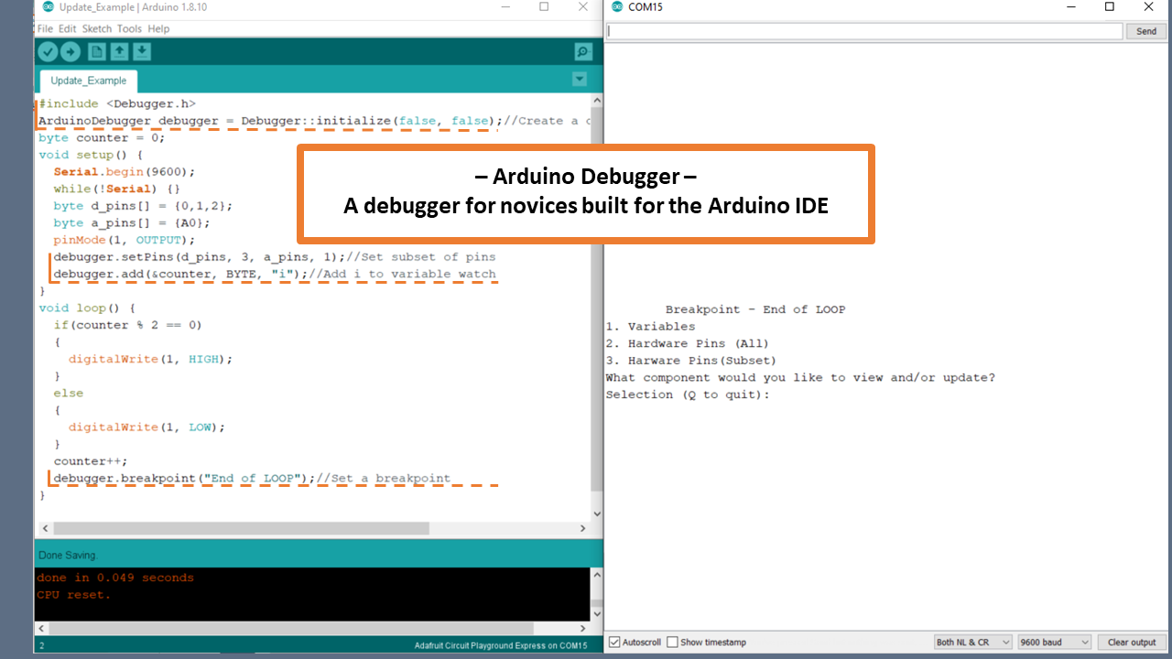Image resolution: width=1172 pixels, height=659 pixels.
Task: Click the '#include <Debugger.h>' line
Action: pyautogui.click(x=117, y=103)
